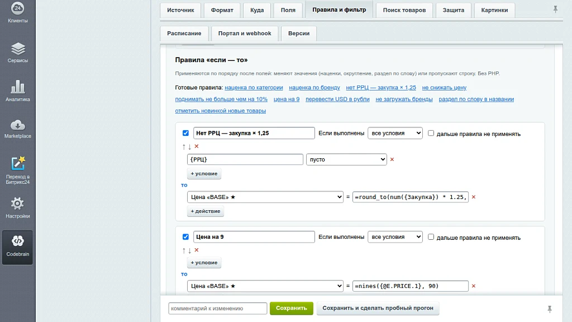
Task: Add a condition to the Нет РРЦ rule
Action: (204, 174)
